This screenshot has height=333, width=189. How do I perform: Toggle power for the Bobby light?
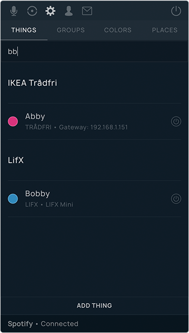point(176,199)
